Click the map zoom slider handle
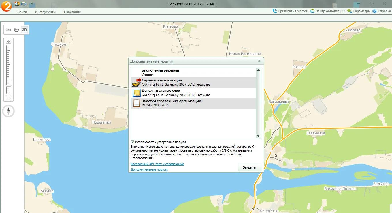392x213 pixels. tap(9, 86)
